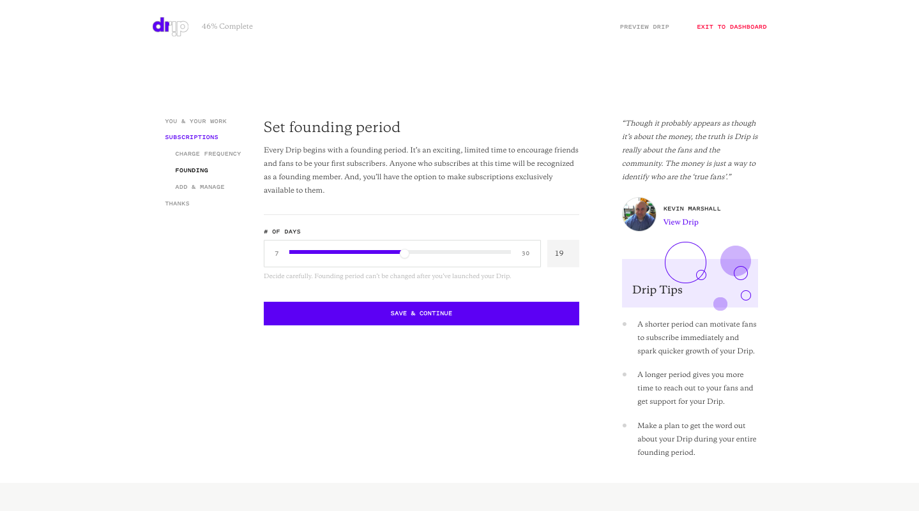
Task: Open the Preview Drip link
Action: click(x=644, y=27)
